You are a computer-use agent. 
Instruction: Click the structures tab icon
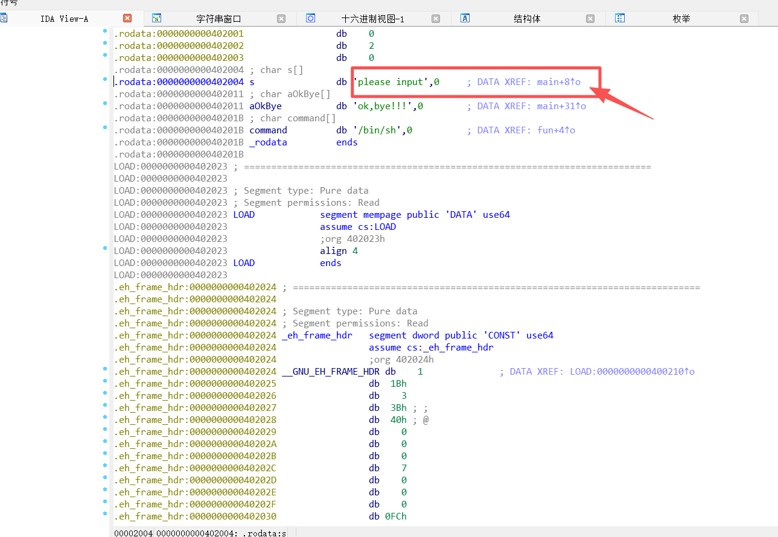(x=465, y=18)
